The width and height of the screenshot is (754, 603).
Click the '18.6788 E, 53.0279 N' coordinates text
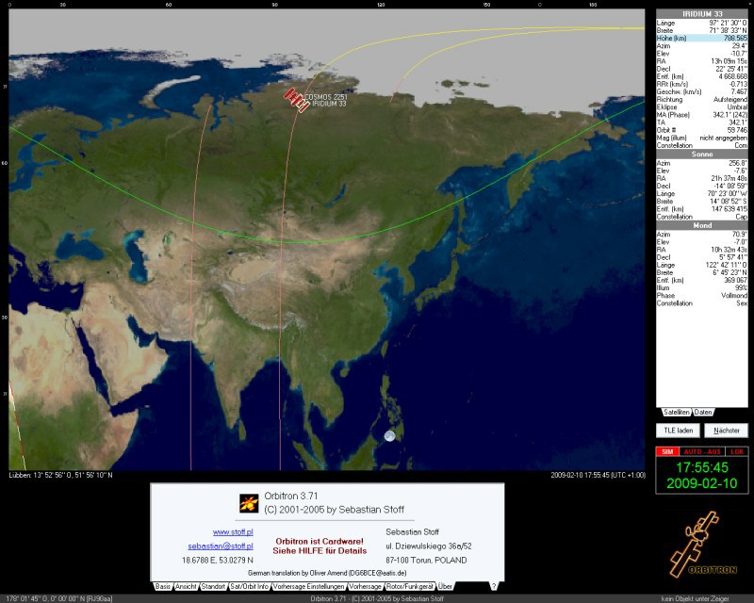pyautogui.click(x=218, y=561)
